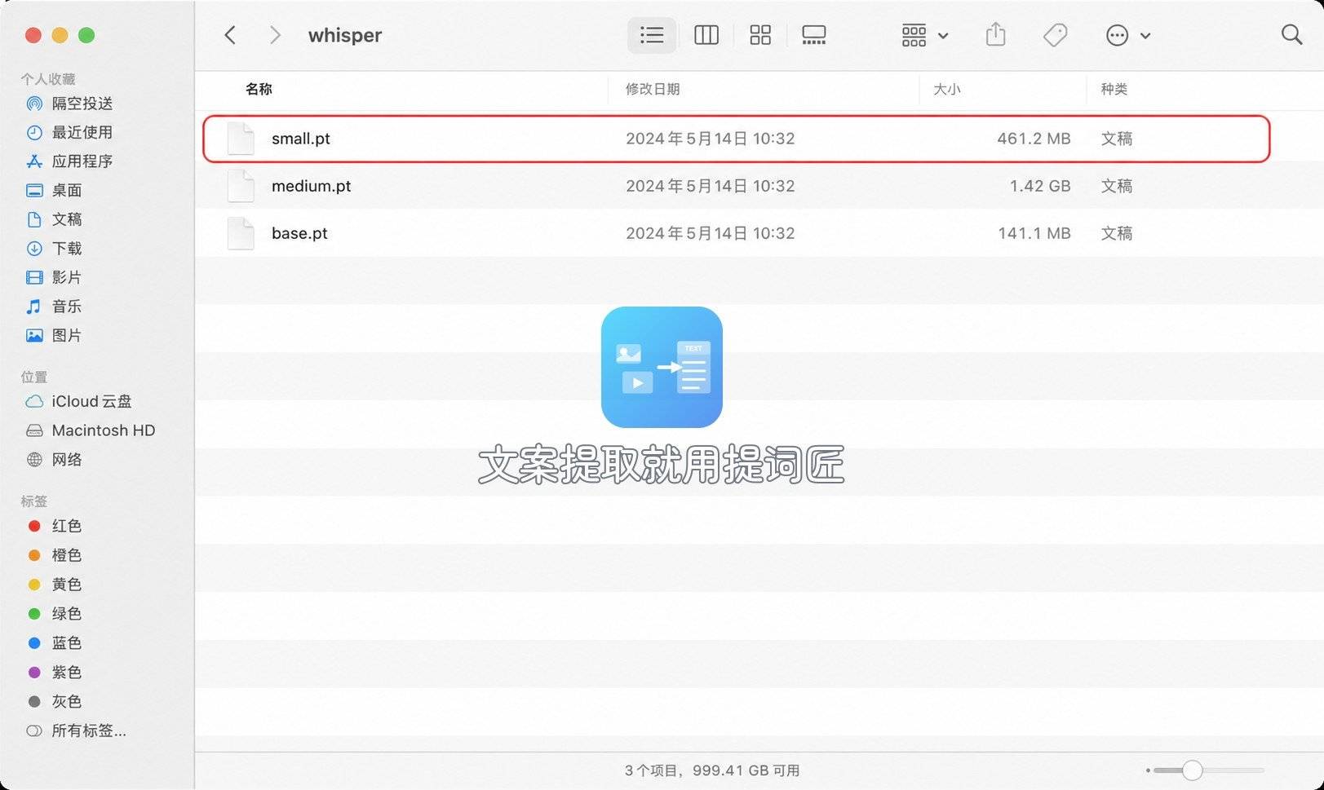The width and height of the screenshot is (1324, 790).
Task: Select the 黄色 tag
Action: [x=66, y=585]
